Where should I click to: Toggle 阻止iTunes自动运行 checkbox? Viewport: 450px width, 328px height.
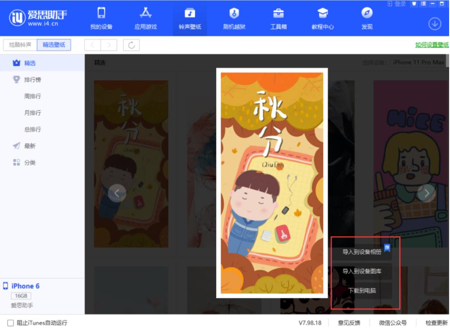[11, 323]
